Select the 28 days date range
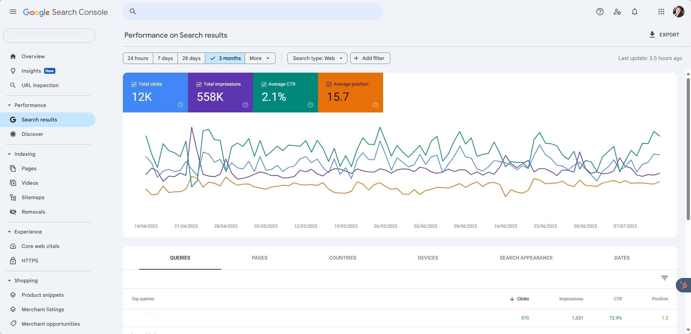The image size is (691, 334). pos(191,58)
